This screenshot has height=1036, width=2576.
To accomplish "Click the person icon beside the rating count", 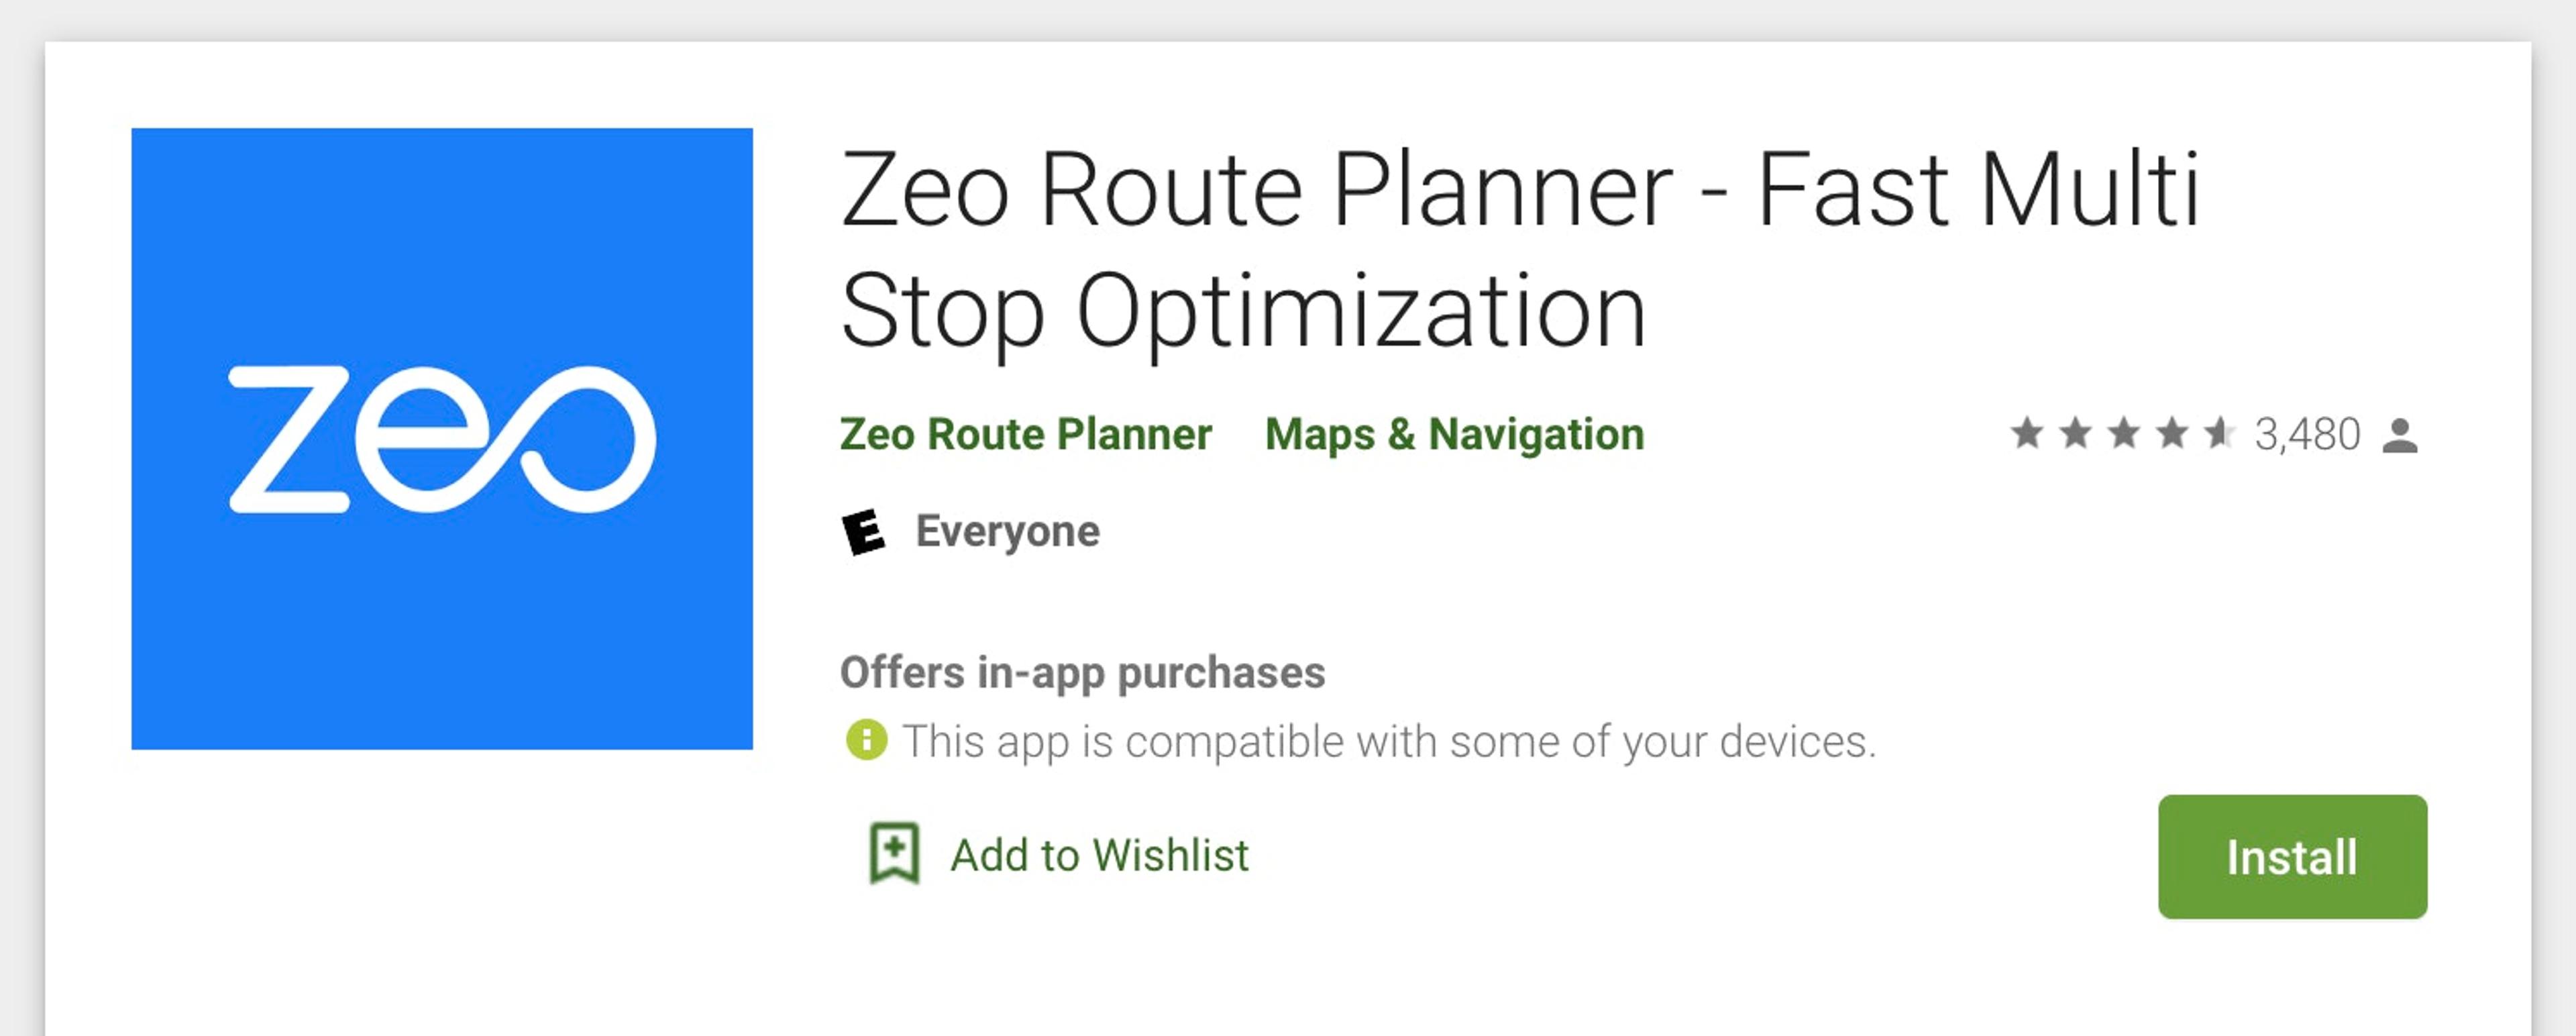I will pos(2404,437).
